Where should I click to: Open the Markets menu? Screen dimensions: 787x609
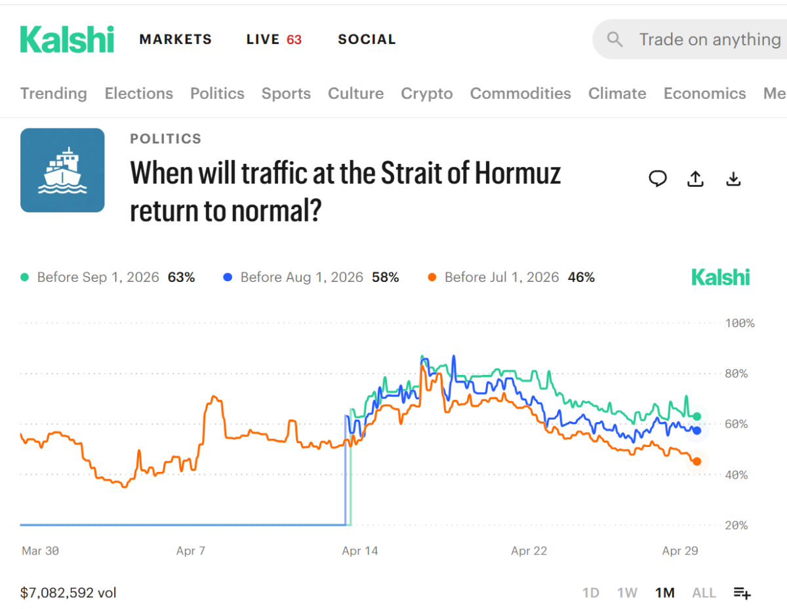pyautogui.click(x=176, y=39)
